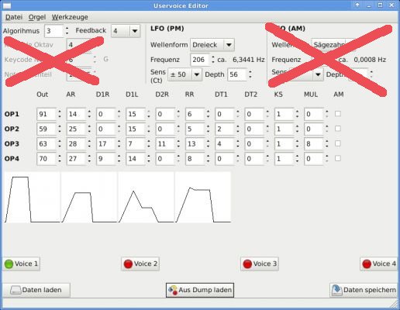Click the Aus Dump laden button

tap(200, 290)
